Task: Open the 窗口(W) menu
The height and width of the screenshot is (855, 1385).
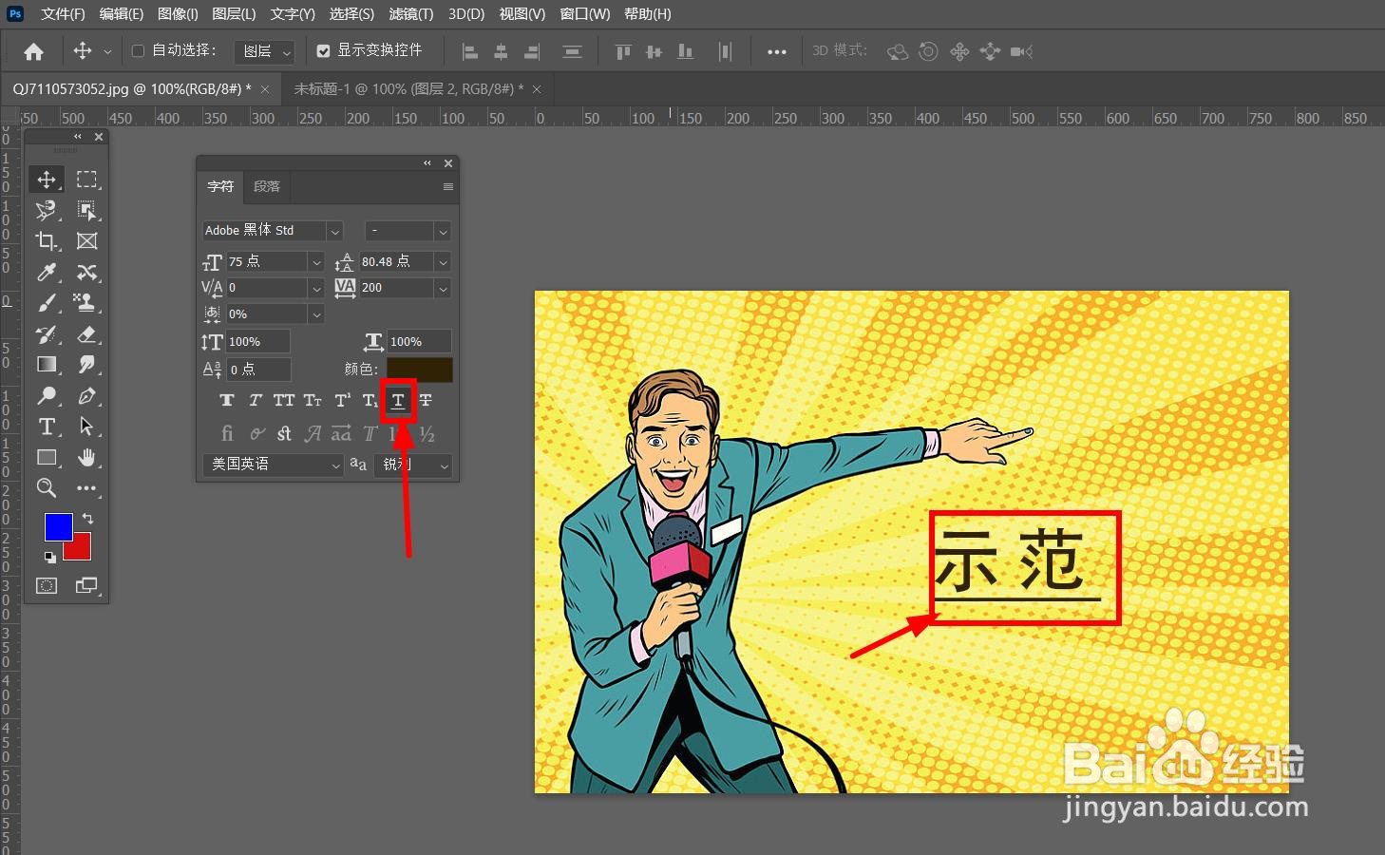Action: tap(585, 13)
